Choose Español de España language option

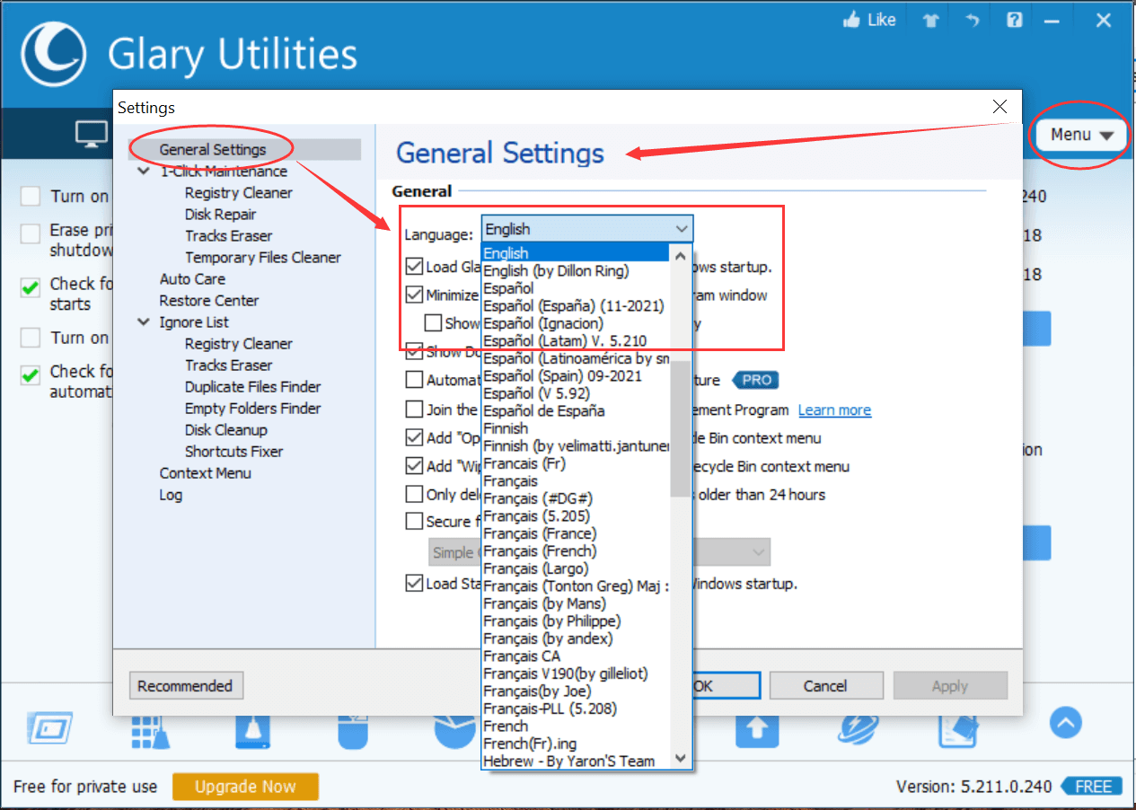pos(543,411)
